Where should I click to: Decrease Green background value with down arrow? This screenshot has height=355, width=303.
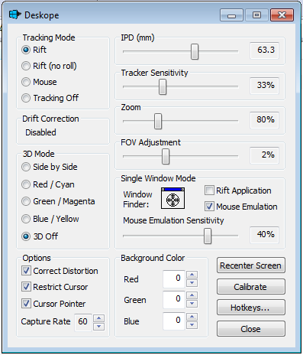coord(192,304)
